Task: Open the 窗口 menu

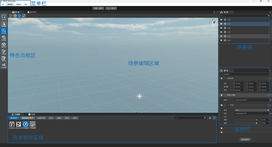Action: click(26, 4)
